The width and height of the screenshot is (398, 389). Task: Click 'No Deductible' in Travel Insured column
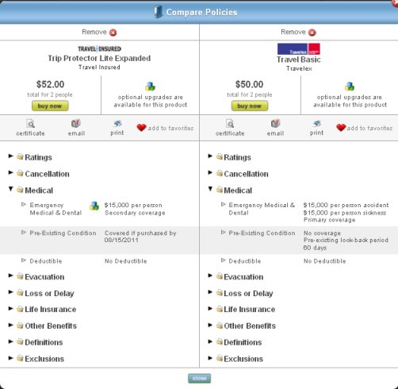pyautogui.click(x=125, y=261)
